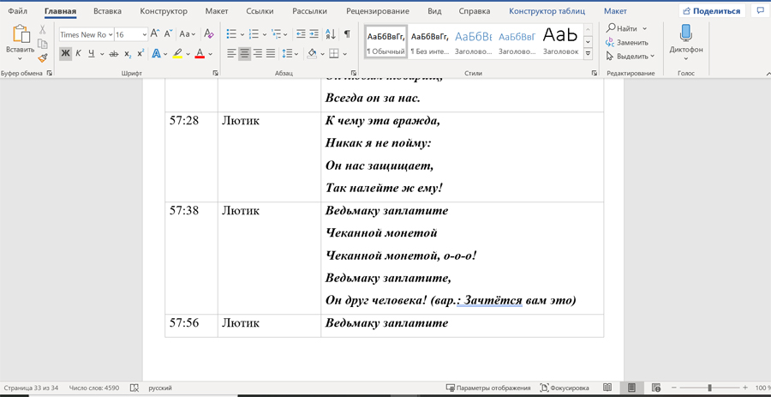This screenshot has width=771, height=397.
Task: Click the borders grid icon
Action: click(x=334, y=54)
